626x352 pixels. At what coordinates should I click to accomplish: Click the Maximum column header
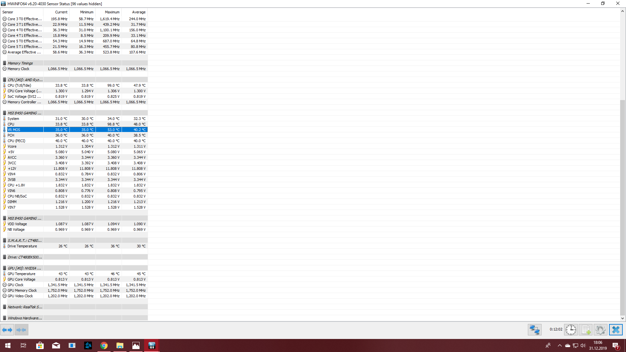(x=112, y=12)
